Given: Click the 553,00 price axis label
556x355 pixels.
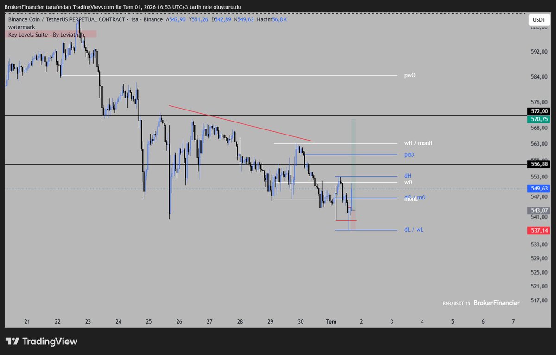Looking at the screenshot, I should pyautogui.click(x=539, y=177).
